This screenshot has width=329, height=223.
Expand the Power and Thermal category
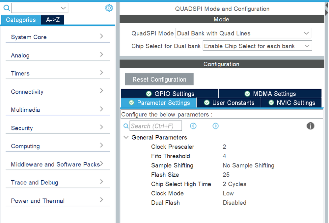(58, 201)
